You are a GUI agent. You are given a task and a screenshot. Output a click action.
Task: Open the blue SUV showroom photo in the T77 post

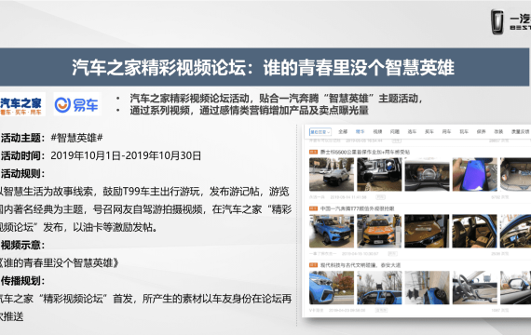332,231
